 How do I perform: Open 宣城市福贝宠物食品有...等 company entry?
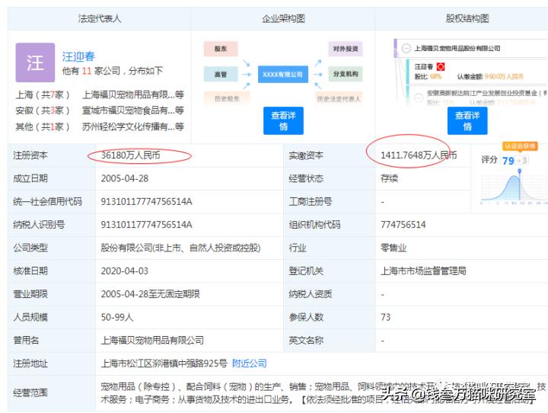coord(132,110)
